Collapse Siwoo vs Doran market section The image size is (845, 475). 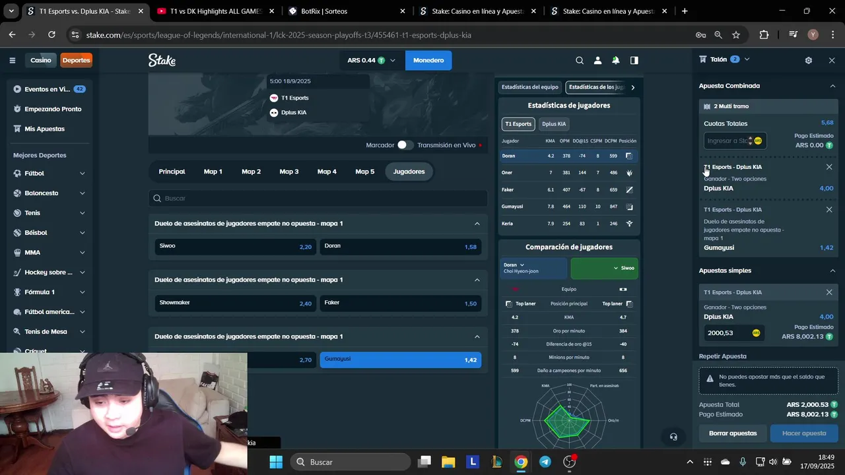coord(477,224)
